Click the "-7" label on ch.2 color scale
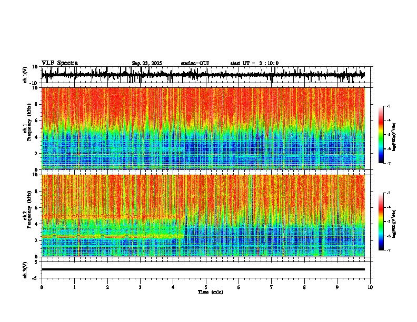 click(388, 250)
